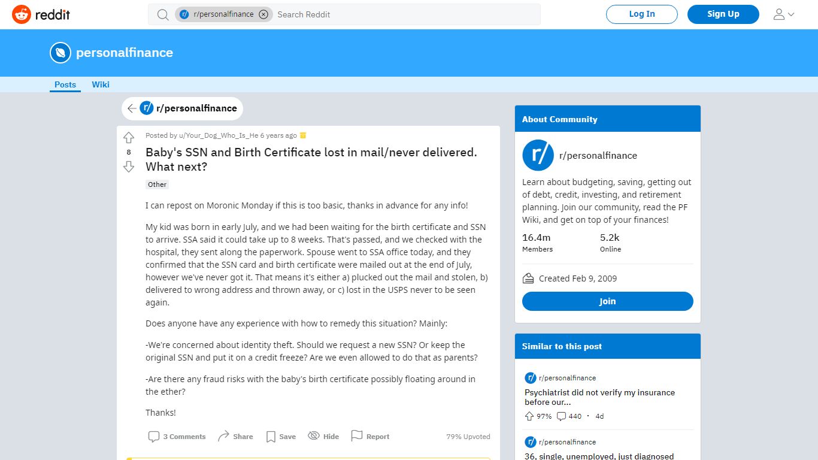Click the personalfinance community leaf icon
Screen dimensions: 818x460
pyautogui.click(x=60, y=53)
